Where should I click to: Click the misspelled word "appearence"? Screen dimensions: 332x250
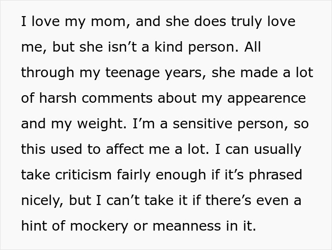click(268, 98)
